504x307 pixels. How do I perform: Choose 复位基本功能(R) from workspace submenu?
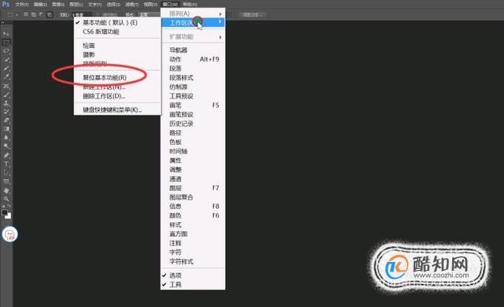click(x=118, y=78)
